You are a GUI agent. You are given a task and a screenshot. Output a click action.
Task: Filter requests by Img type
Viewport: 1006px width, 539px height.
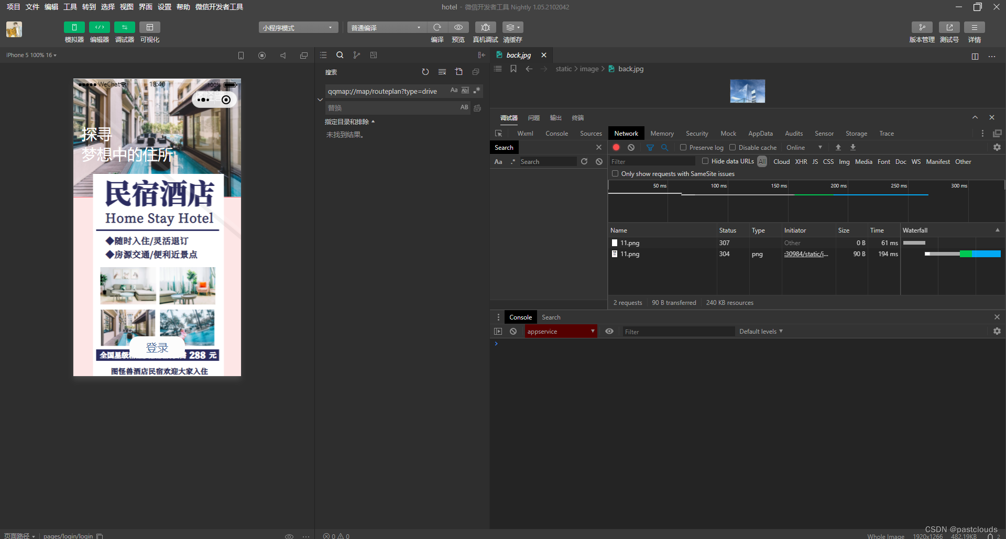click(844, 162)
